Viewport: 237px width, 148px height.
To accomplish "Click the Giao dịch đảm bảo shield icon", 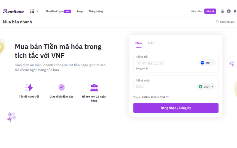I will tap(62, 87).
